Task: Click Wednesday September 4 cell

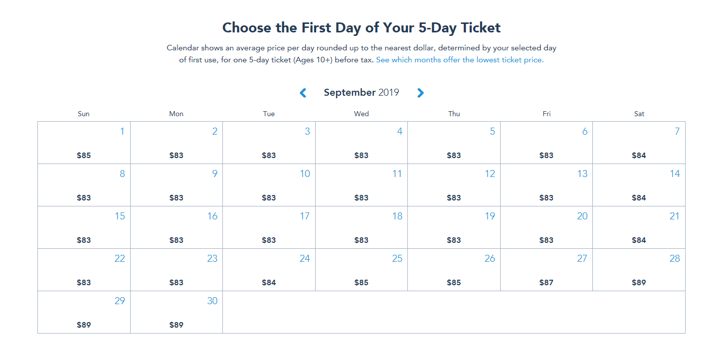Action: coord(362,143)
